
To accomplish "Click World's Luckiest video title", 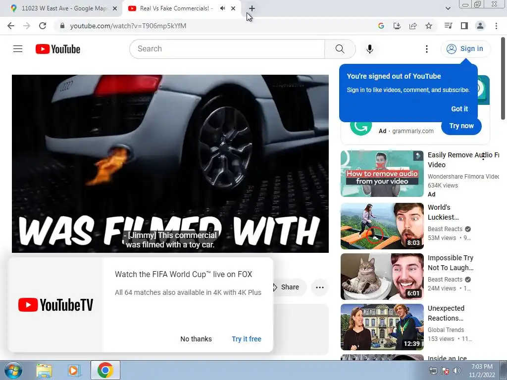I will pos(443,212).
